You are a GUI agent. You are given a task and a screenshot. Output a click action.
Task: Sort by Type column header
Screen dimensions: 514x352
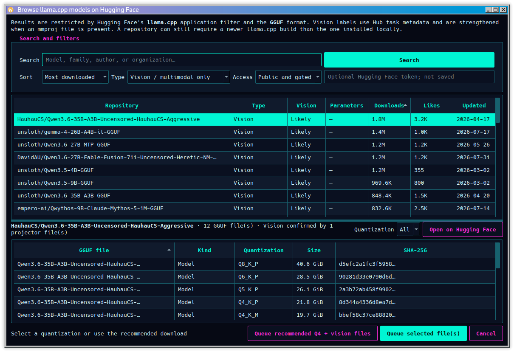(259, 106)
